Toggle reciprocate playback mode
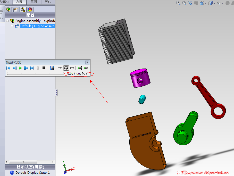The height and width of the screenshot is (176, 234). click(x=72, y=68)
